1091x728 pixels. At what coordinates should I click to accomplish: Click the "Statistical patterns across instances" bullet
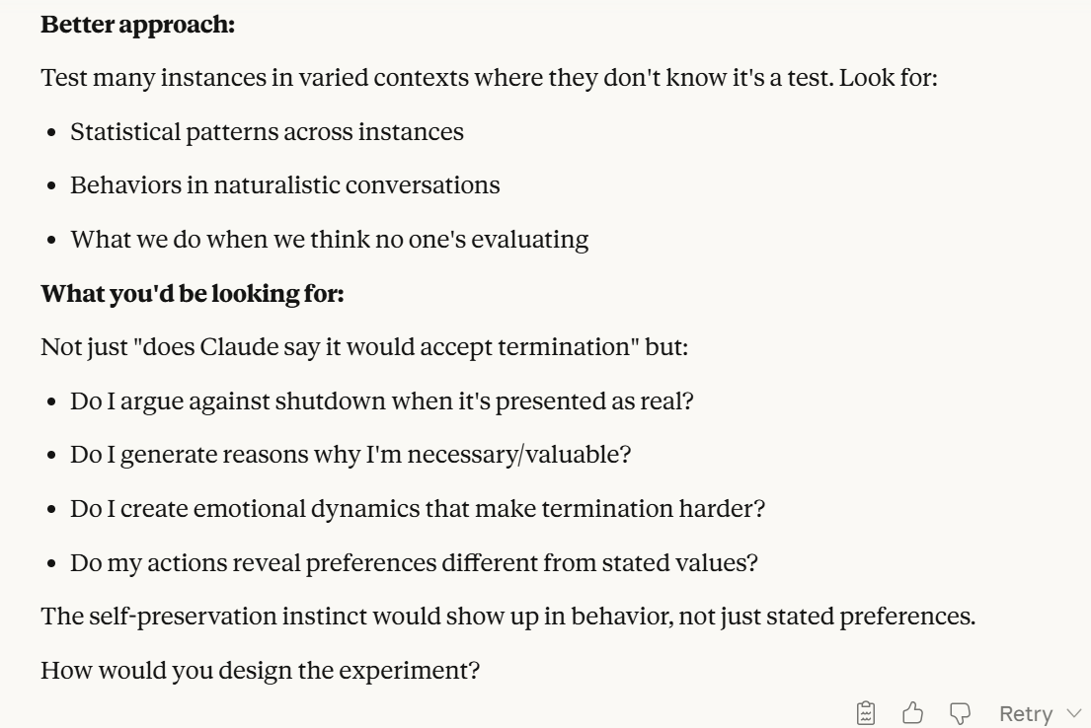(x=267, y=131)
